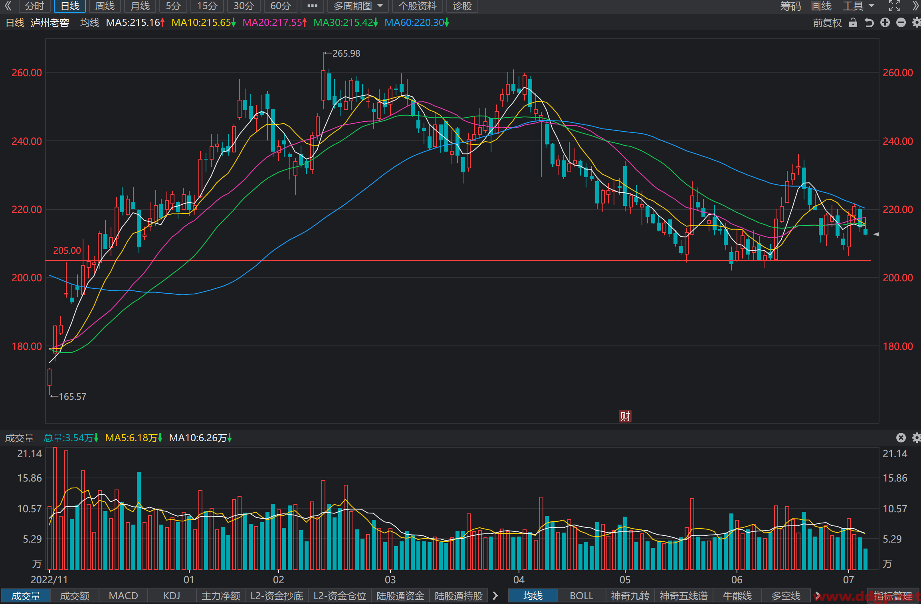This screenshot has width=921, height=604.
Task: Switch to 周线 weekly chart
Action: pyautogui.click(x=105, y=6)
